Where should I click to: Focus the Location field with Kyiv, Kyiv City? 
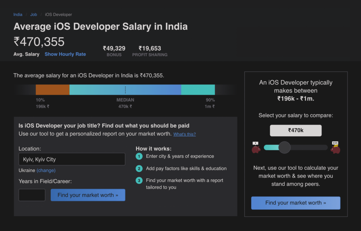[72, 159]
